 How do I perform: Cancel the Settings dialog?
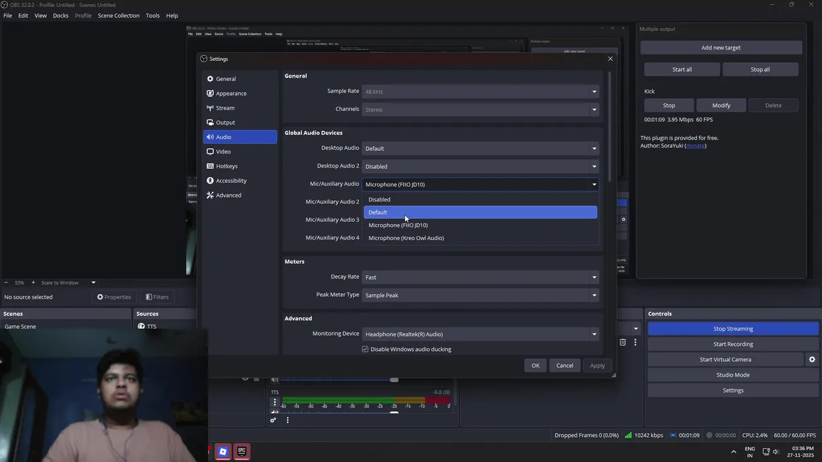coord(564,366)
